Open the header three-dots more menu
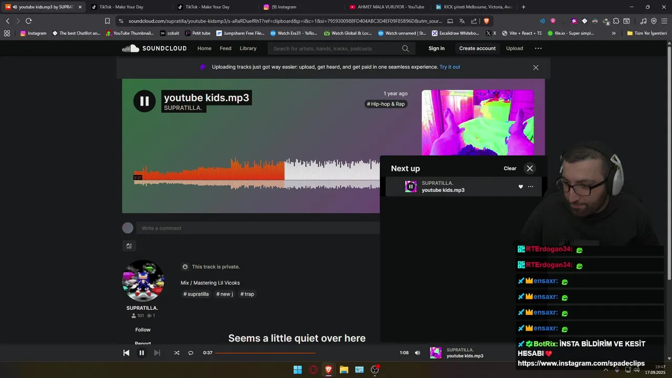Screen dimensions: 672x378 (x=538, y=48)
